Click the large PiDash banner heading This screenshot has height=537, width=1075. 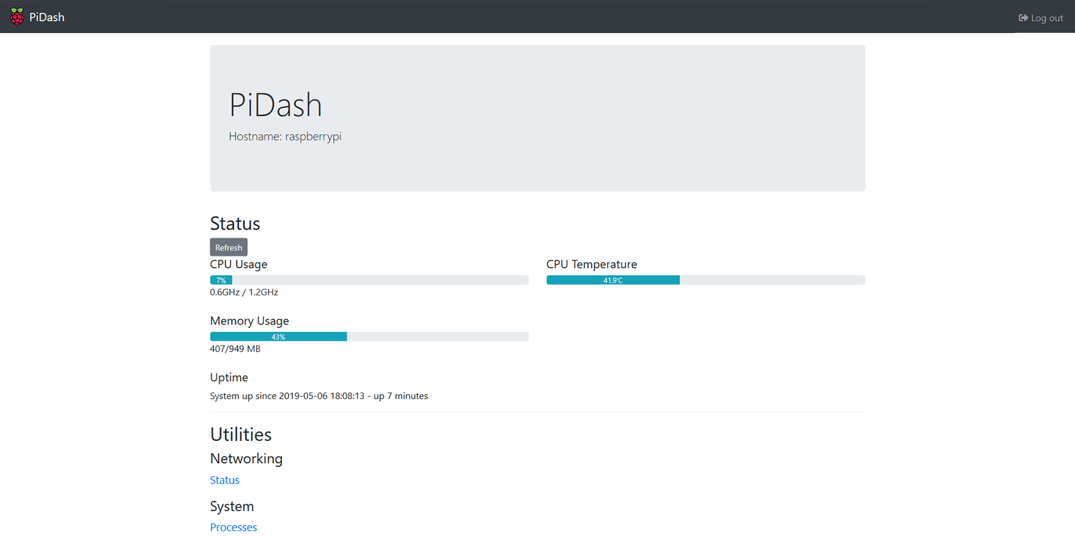(275, 105)
